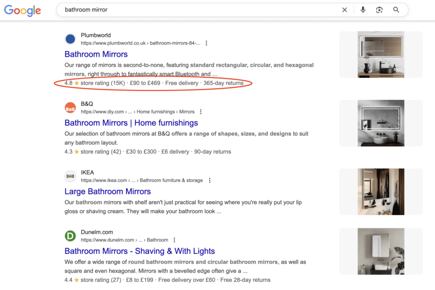The height and width of the screenshot is (290, 435).
Task: Open the three-dot menu on the B&Q result
Action: click(201, 111)
